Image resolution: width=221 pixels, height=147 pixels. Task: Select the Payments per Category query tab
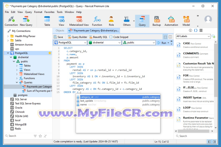pyautogui.click(x=94, y=31)
